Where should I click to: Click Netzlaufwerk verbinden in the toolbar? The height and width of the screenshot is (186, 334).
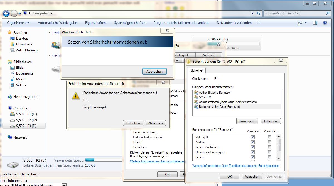click(x=234, y=23)
